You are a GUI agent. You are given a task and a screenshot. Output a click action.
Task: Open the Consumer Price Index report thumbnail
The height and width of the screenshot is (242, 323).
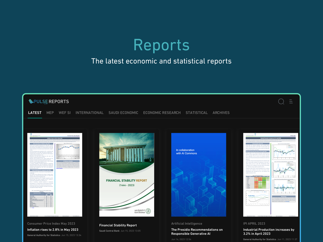(55, 175)
